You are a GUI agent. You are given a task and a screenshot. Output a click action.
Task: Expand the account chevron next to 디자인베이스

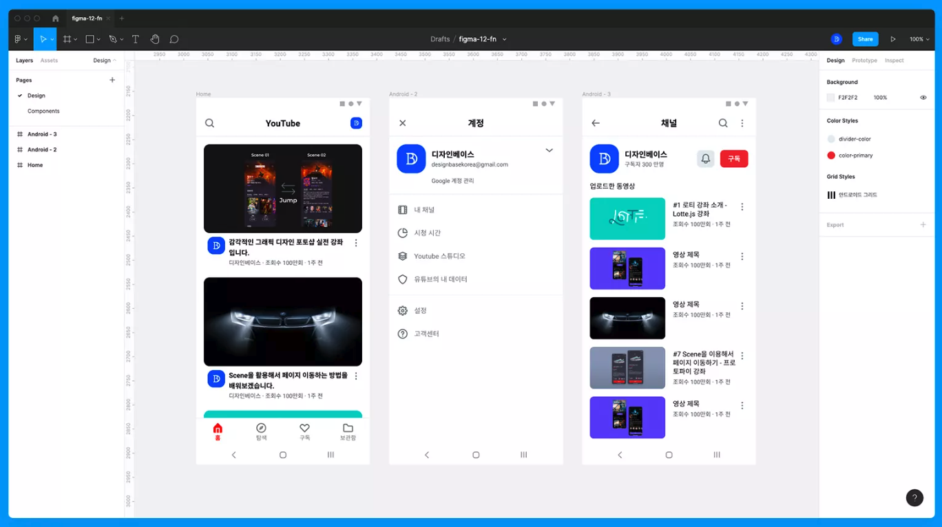pyautogui.click(x=549, y=150)
